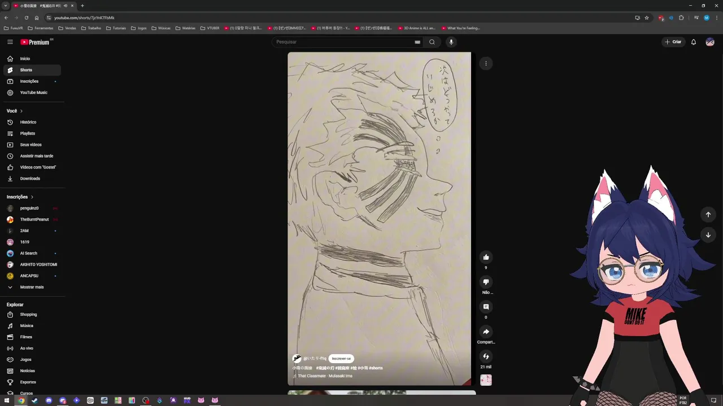Mute the tab via speaker icon
The width and height of the screenshot is (723, 406).
click(66, 6)
